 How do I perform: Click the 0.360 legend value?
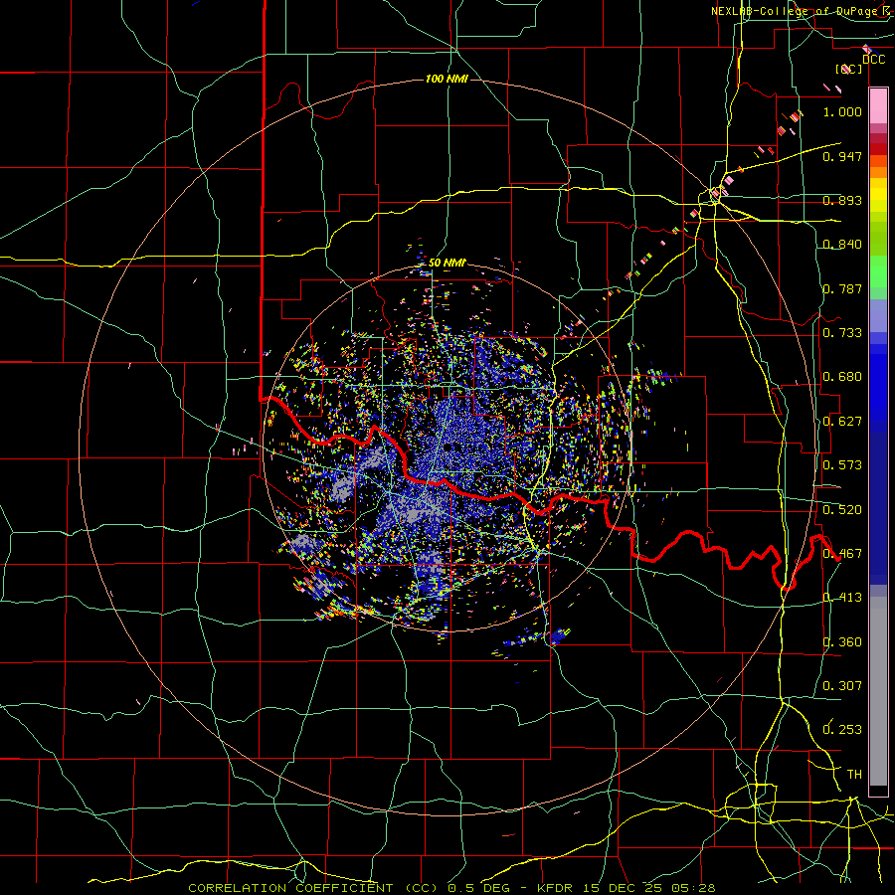[x=842, y=642]
